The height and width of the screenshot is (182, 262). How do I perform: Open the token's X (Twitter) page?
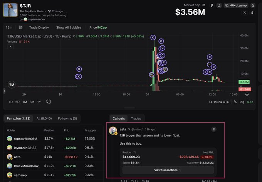(244, 13)
